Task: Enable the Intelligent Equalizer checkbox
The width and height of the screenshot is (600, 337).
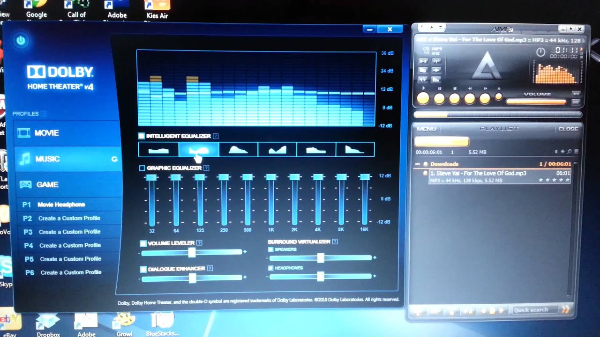Action: coord(141,136)
